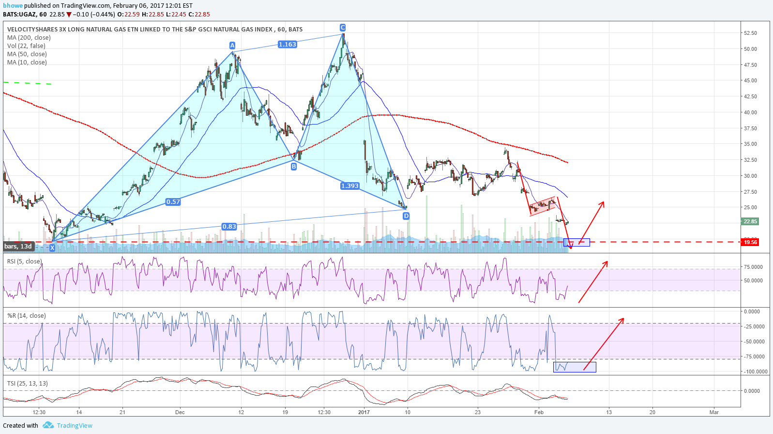Click the red 19.56 price level tag
The height and width of the screenshot is (434, 773).
(x=750, y=242)
